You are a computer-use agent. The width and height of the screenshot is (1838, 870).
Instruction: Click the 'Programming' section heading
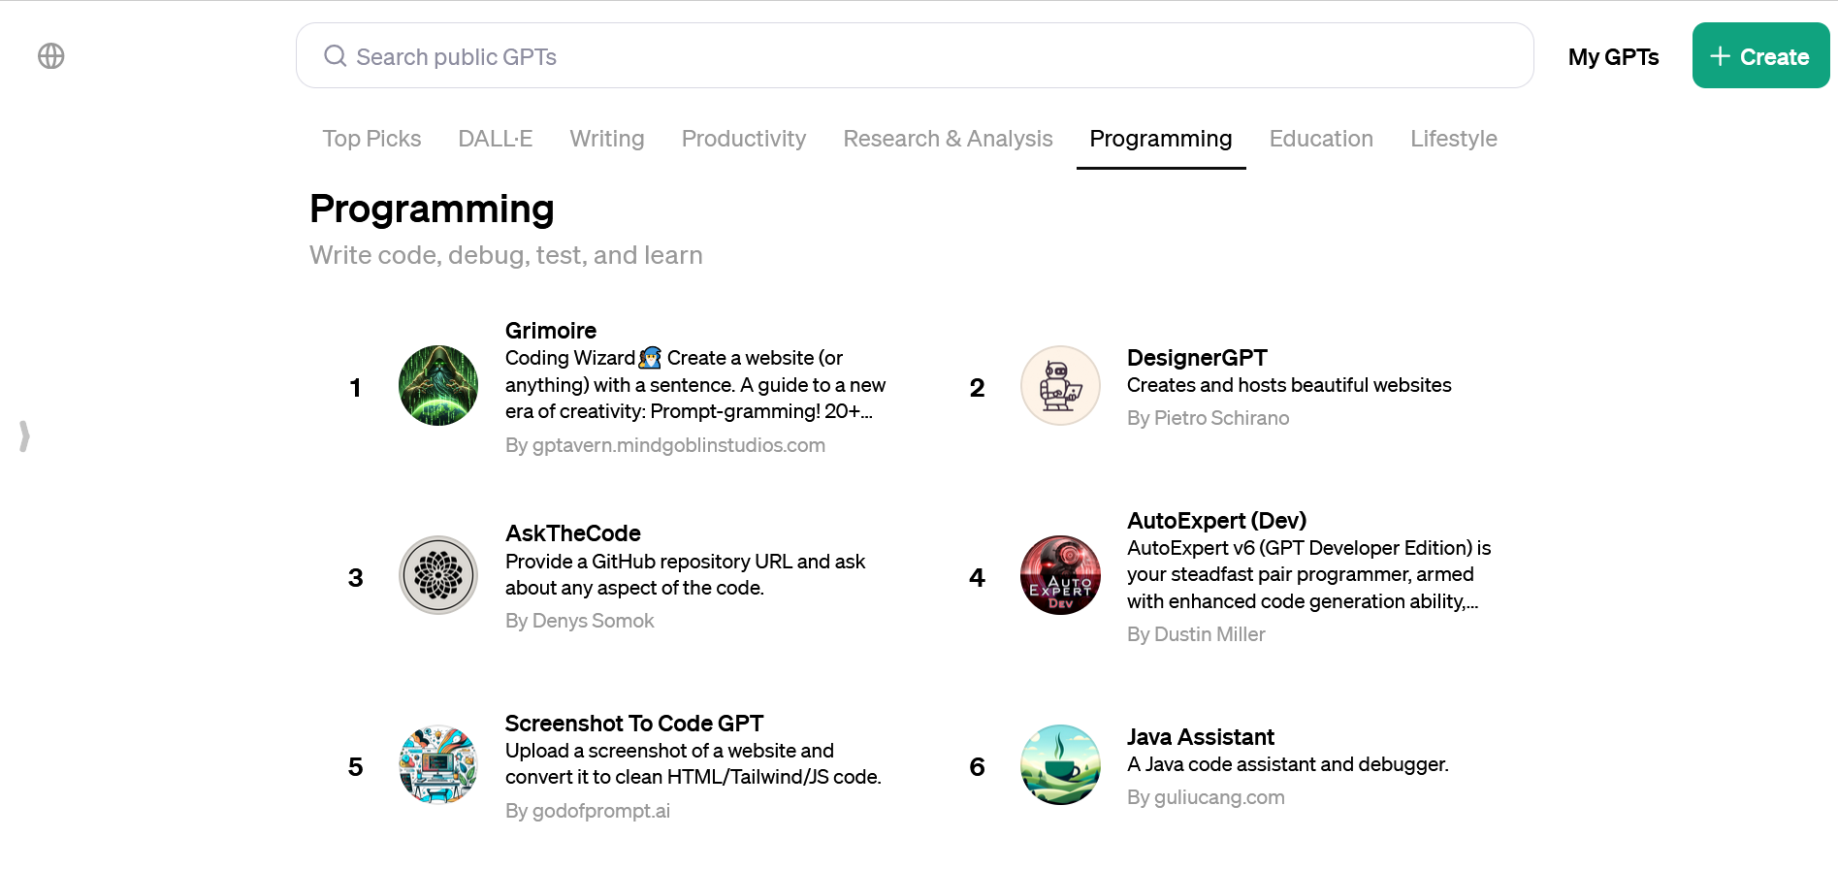coord(432,209)
